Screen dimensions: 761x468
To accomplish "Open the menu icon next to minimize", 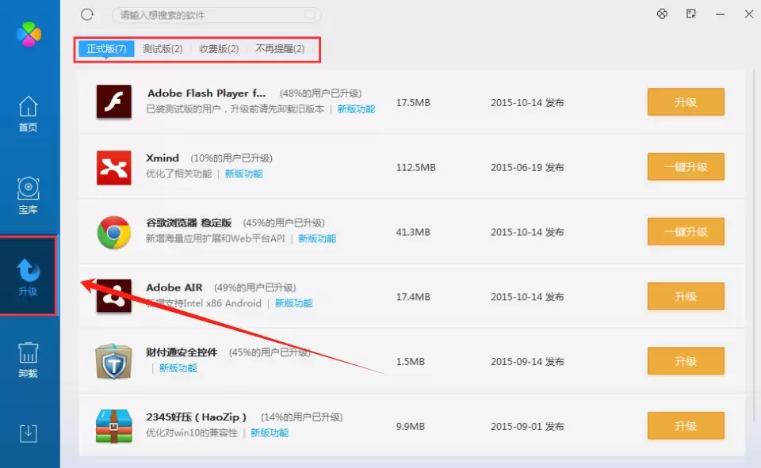I will pyautogui.click(x=691, y=13).
